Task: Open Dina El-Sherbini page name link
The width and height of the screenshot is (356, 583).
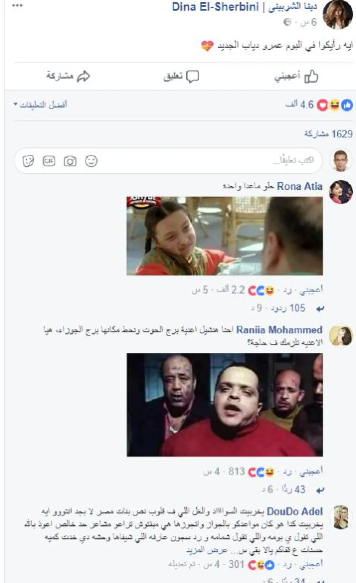Action: coord(244,7)
